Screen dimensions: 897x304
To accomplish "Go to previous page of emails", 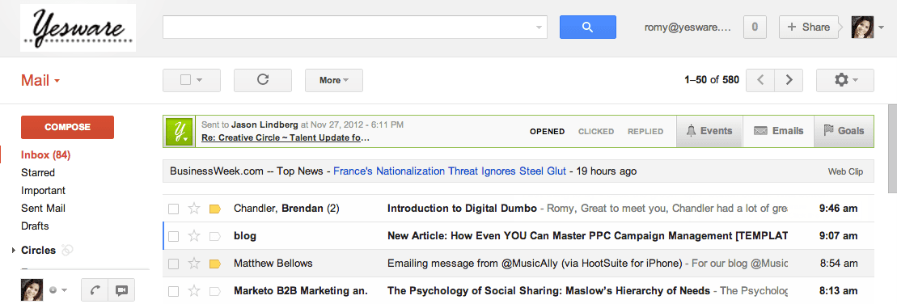I will click(x=760, y=80).
